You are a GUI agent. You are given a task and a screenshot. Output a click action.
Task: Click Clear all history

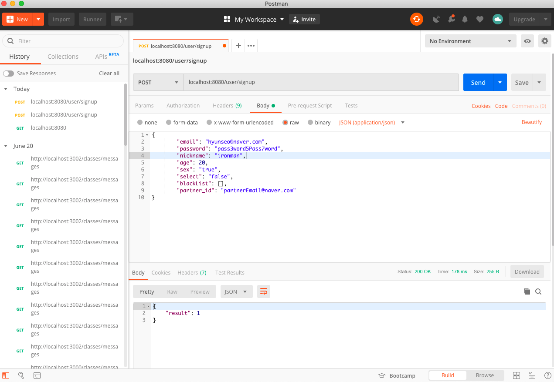109,74
